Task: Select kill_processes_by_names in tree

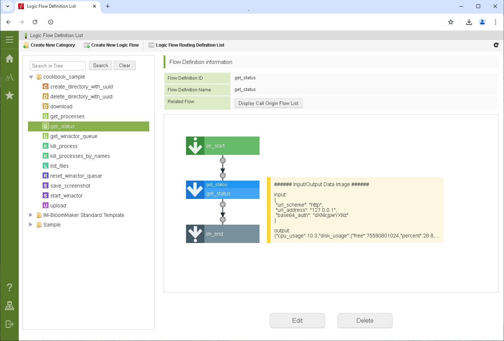Action: click(80, 156)
